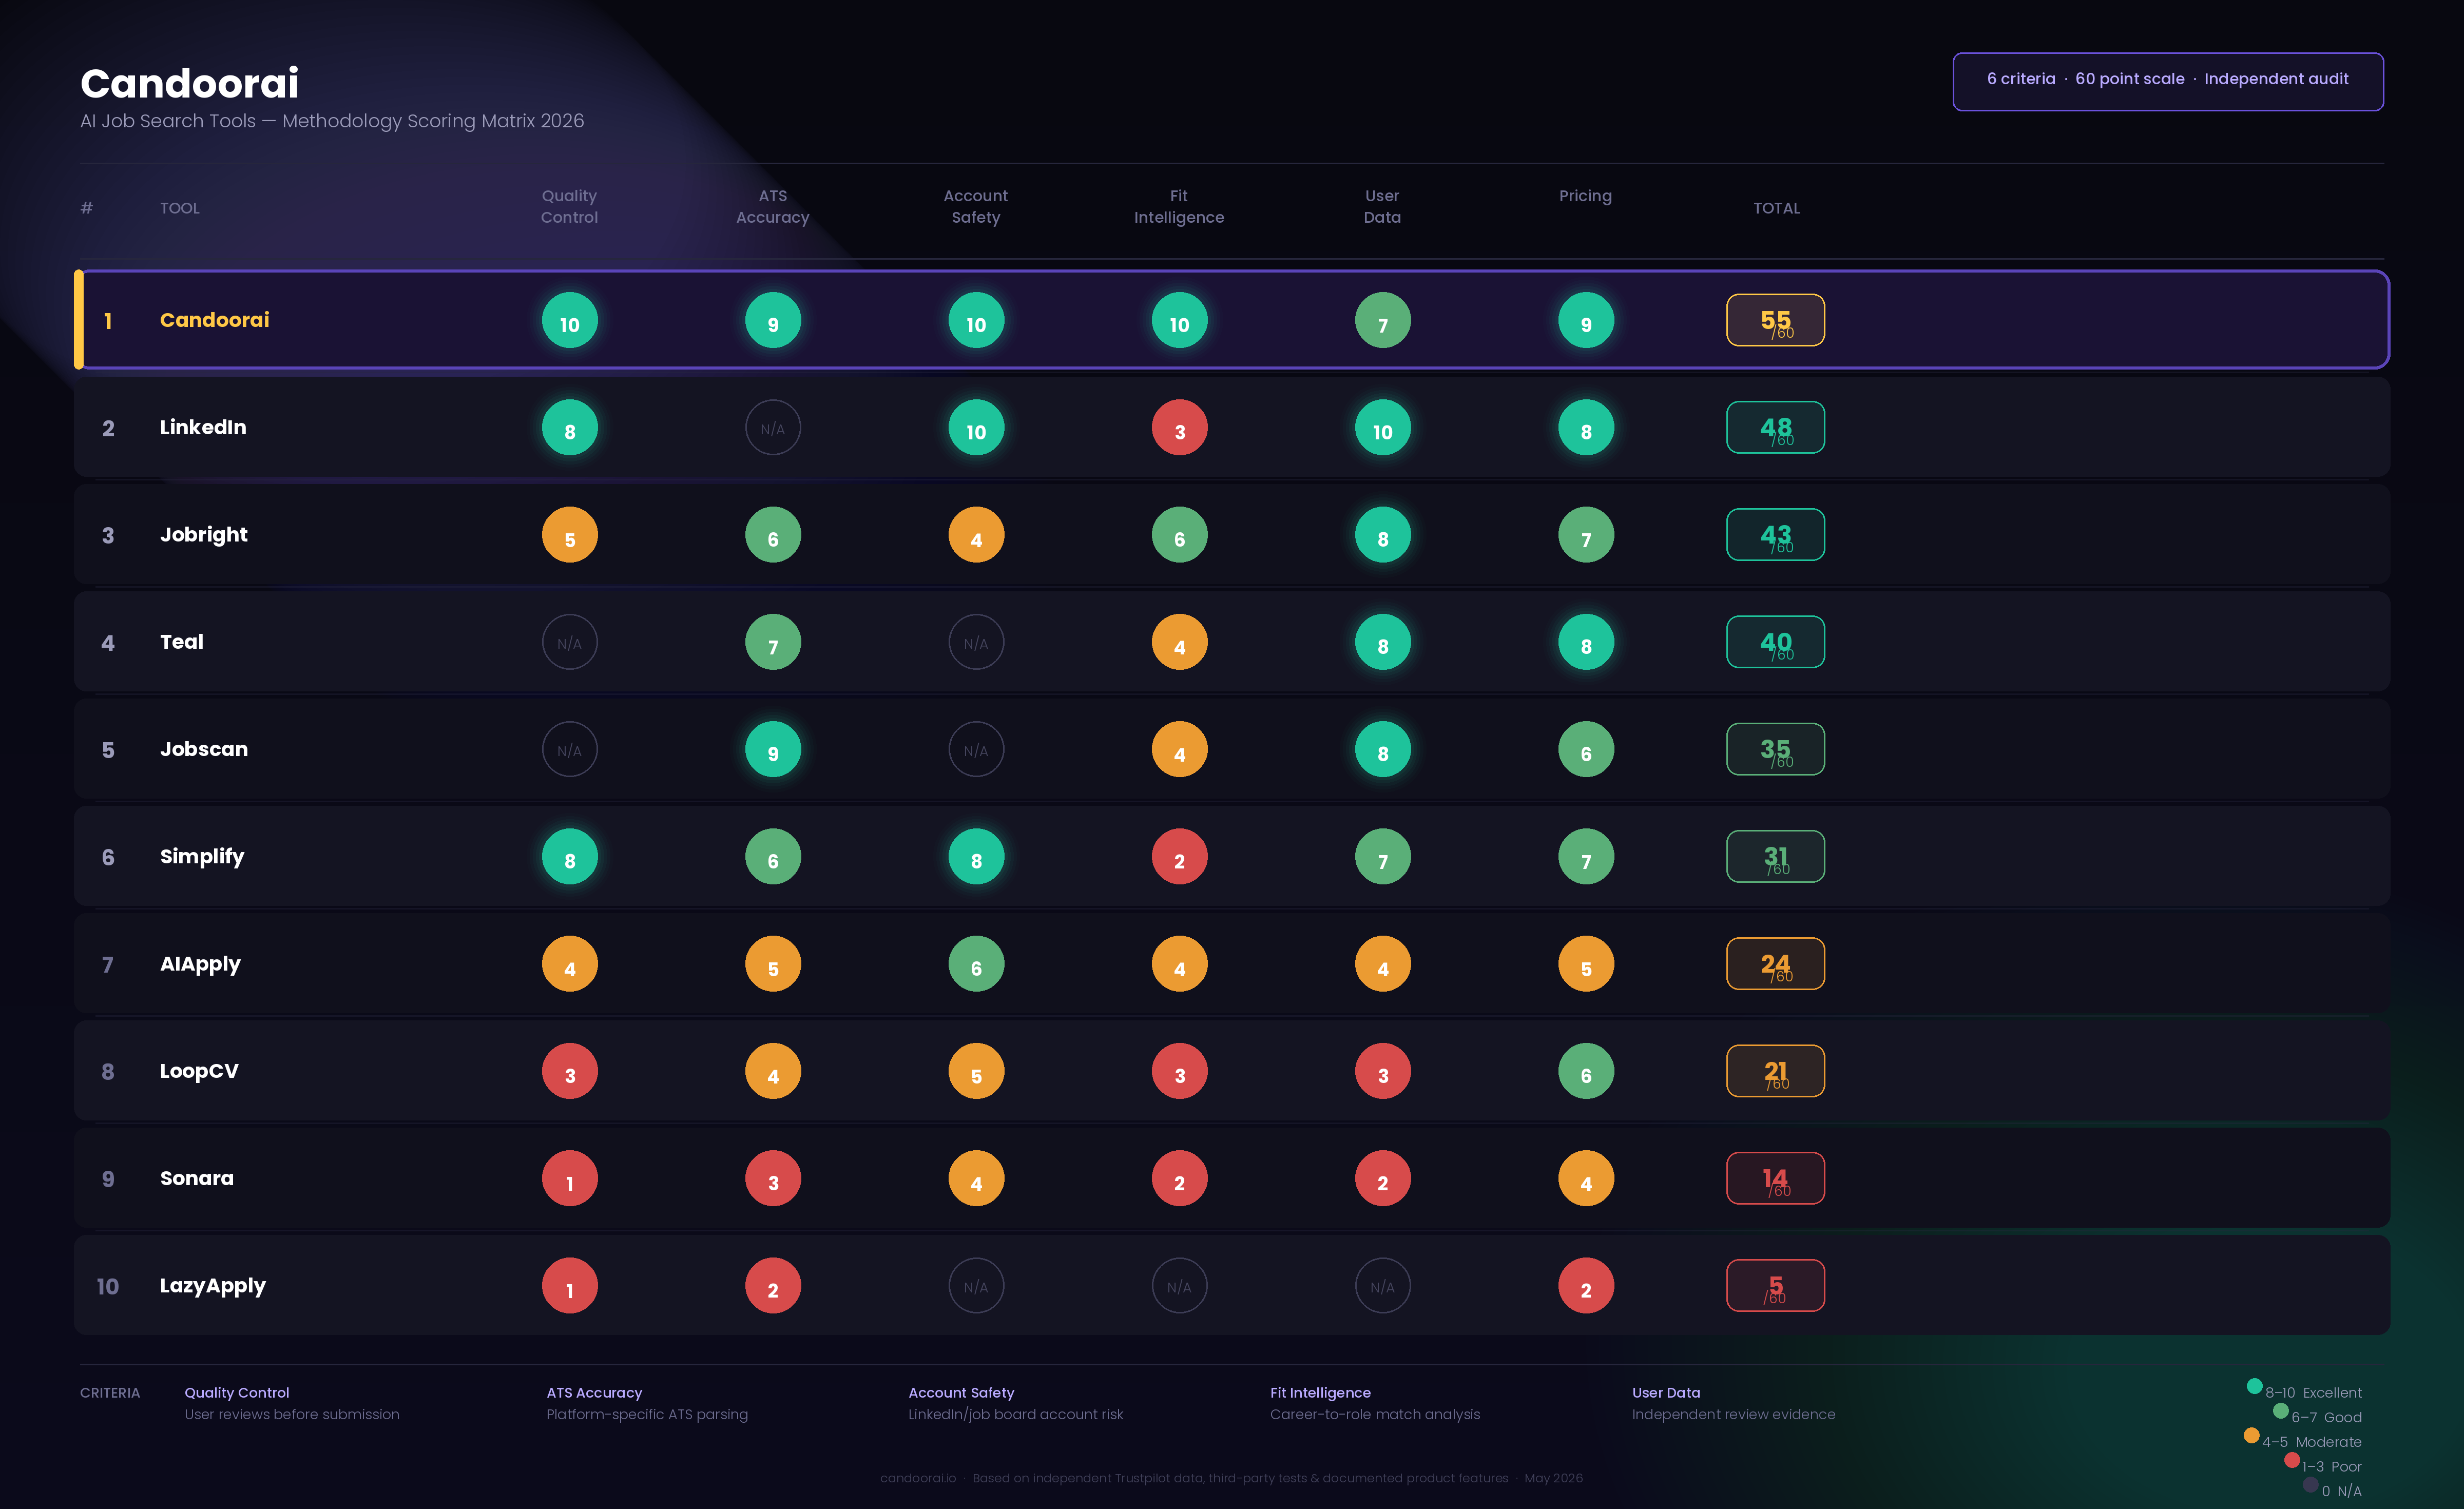Click Jobscan's Pricing score 6
The image size is (2464, 1509).
point(1586,749)
